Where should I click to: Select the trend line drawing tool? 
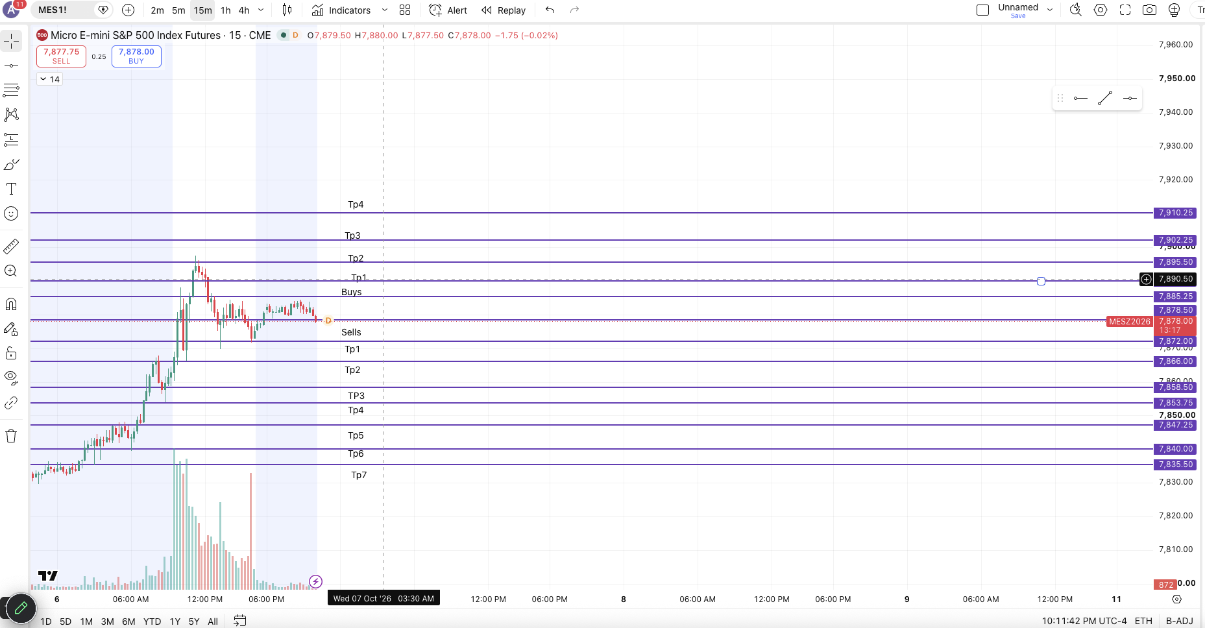[x=12, y=66]
